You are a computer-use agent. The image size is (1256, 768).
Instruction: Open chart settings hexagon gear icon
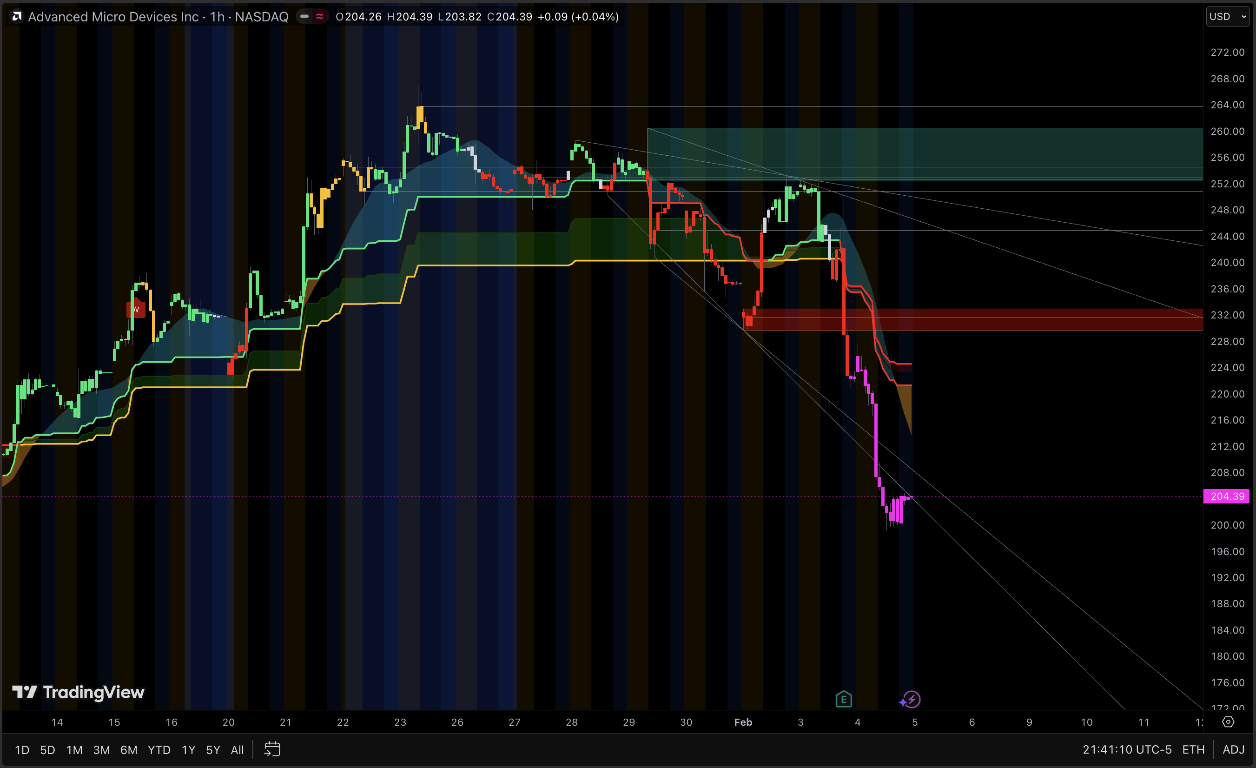point(1229,722)
